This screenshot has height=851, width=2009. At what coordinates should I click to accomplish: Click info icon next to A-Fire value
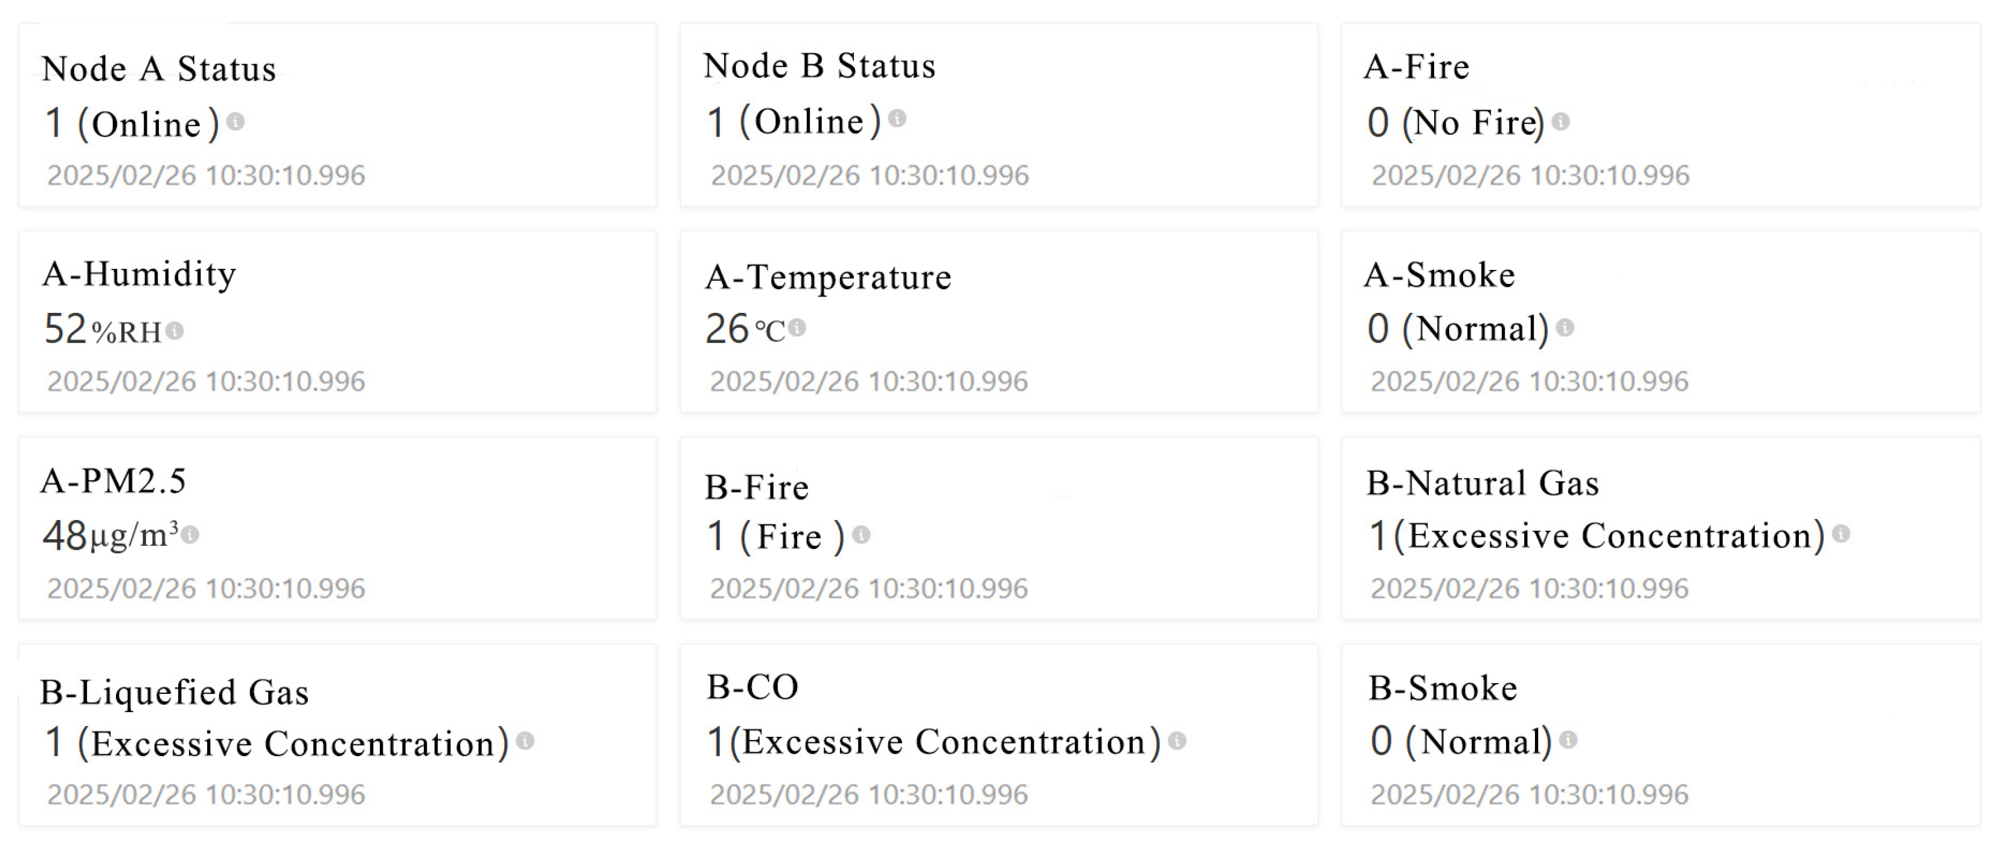coord(1560,121)
